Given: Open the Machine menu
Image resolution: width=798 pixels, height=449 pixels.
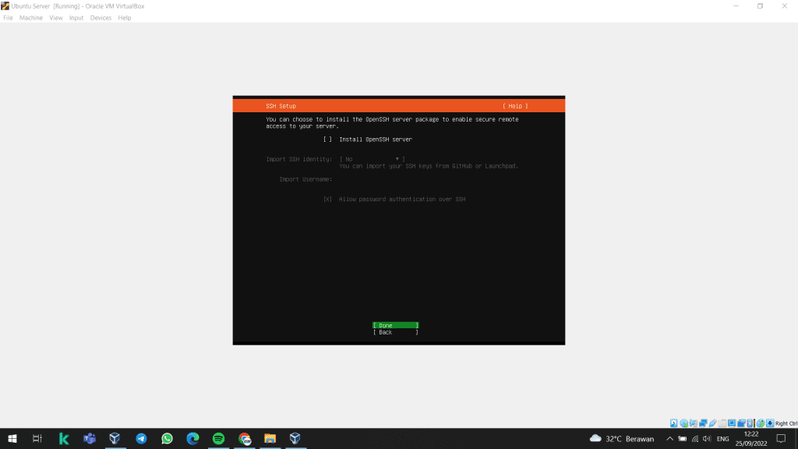Looking at the screenshot, I should (31, 18).
